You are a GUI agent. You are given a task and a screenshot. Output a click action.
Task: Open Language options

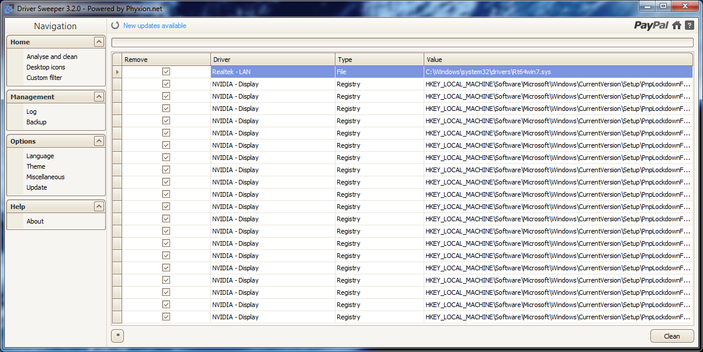pyautogui.click(x=40, y=156)
